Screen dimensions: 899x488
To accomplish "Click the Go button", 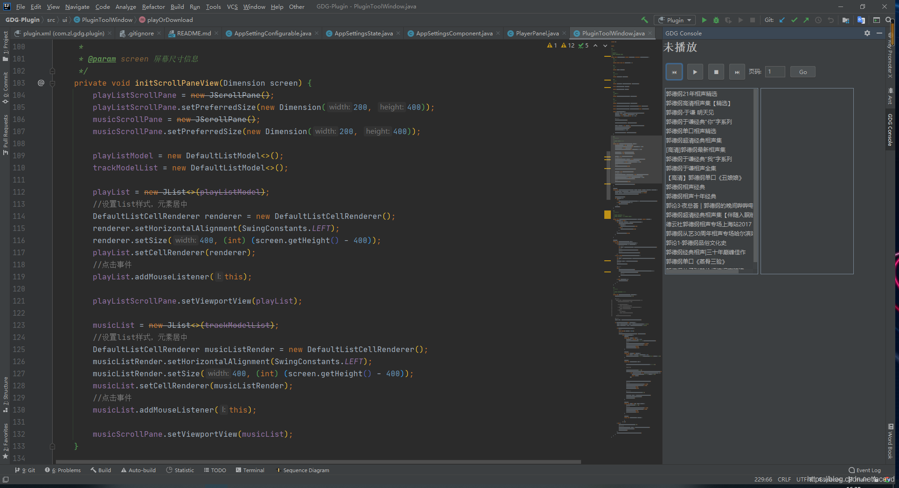I will 803,72.
